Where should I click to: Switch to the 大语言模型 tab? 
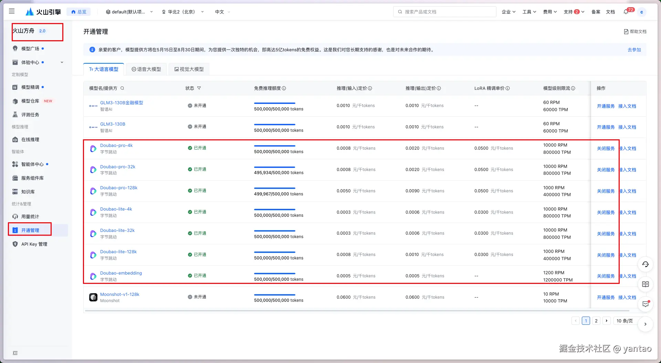104,69
